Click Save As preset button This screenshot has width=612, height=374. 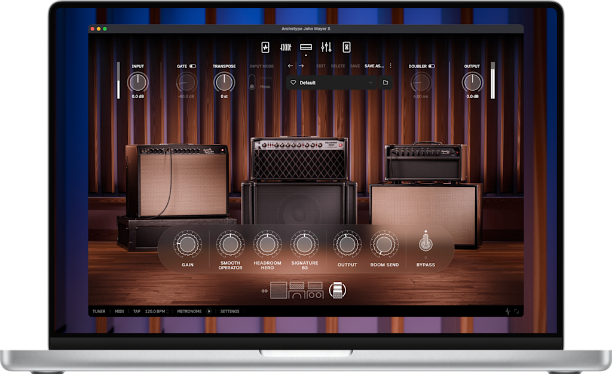pos(374,66)
